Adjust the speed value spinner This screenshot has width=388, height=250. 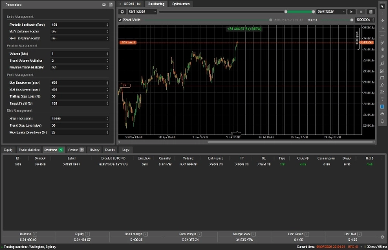pos(373,19)
